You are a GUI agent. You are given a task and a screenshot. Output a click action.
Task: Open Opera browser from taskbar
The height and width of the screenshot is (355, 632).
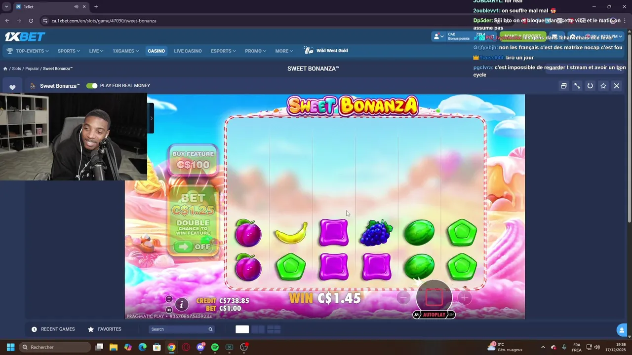tap(186, 347)
